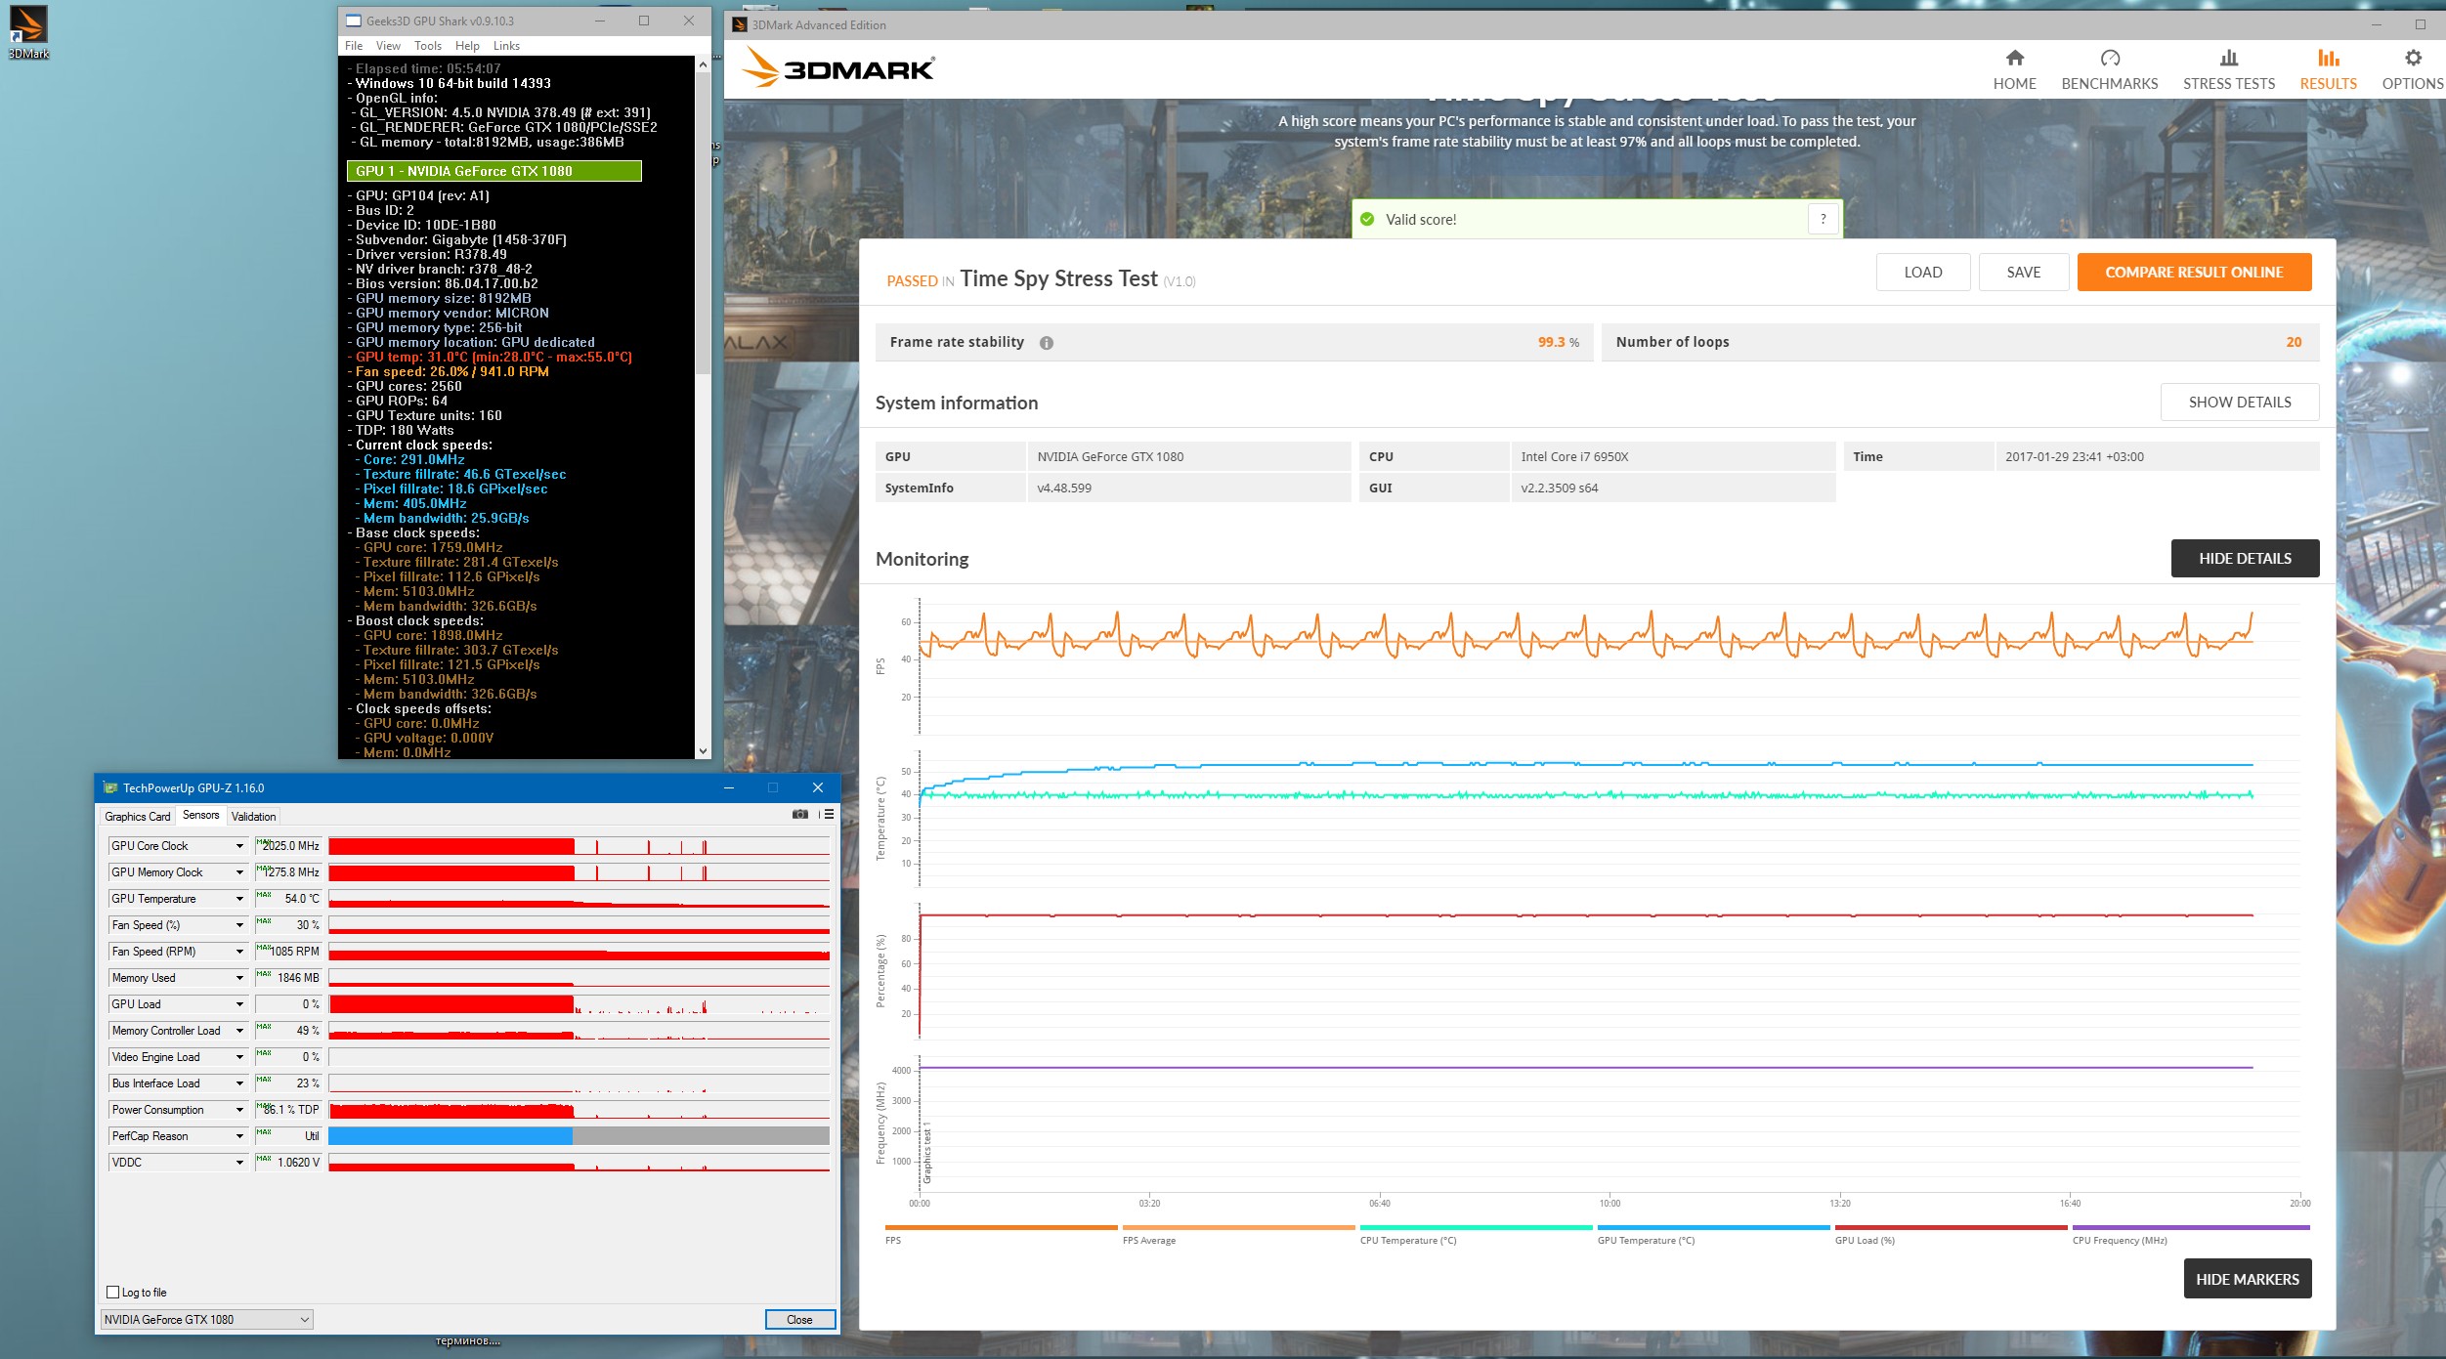This screenshot has height=1359, width=2446.
Task: Open the NVIDIA GeForce GTX 1080 selector
Action: 206,1319
